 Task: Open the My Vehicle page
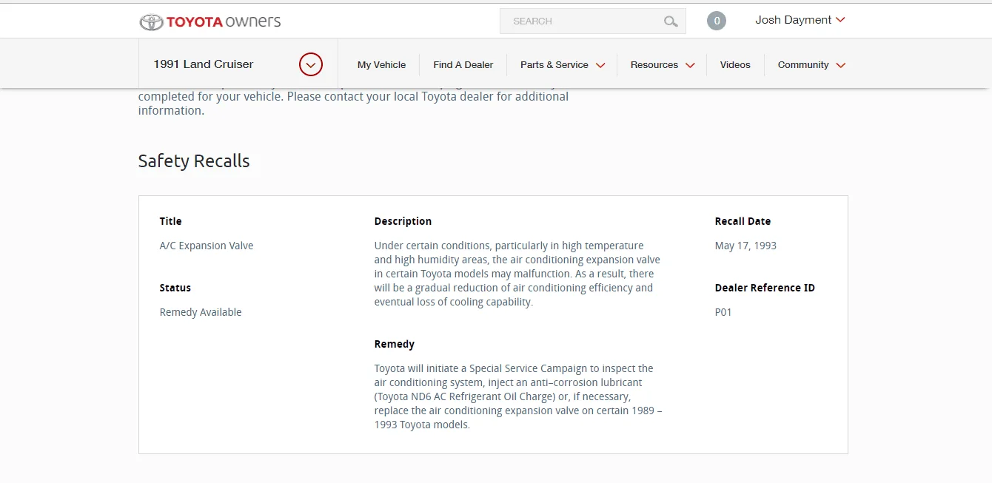pyautogui.click(x=381, y=64)
